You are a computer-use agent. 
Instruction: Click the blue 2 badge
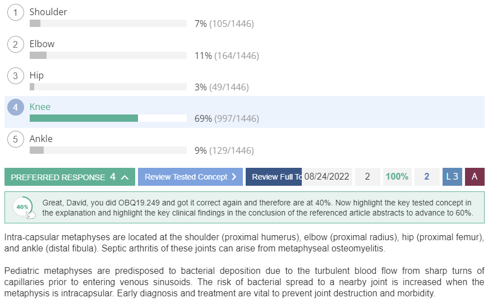click(x=427, y=177)
